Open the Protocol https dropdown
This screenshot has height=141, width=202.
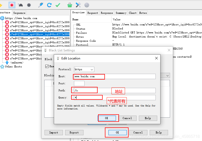(84, 69)
